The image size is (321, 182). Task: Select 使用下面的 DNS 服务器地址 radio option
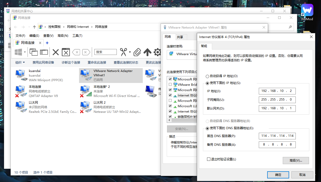[207, 128]
